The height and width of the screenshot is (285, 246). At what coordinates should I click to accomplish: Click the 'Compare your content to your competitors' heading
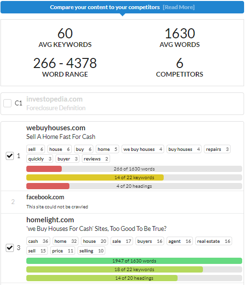(x=105, y=7)
